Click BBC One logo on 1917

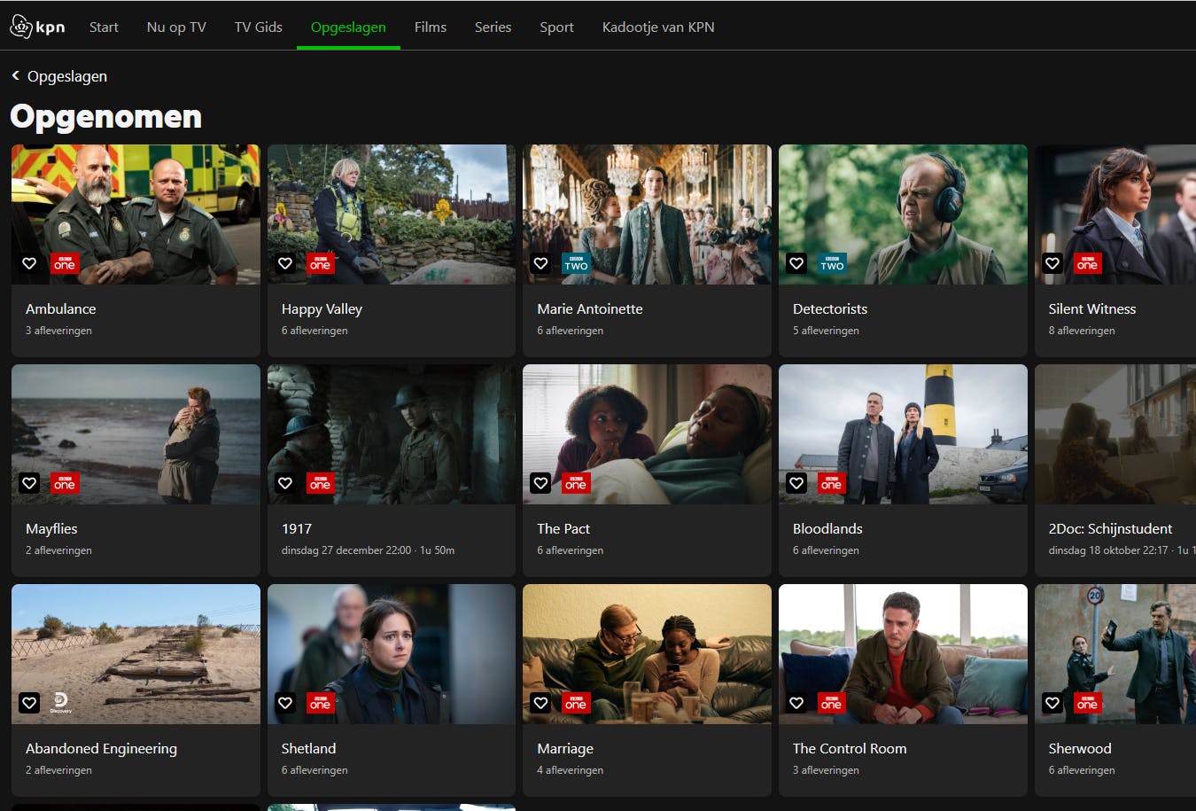(321, 483)
